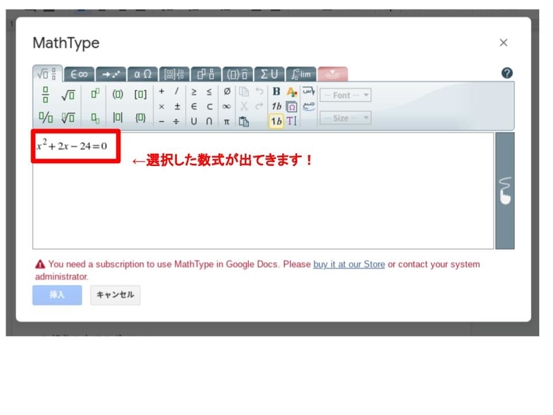Switch to the arrows tab

click(111, 74)
